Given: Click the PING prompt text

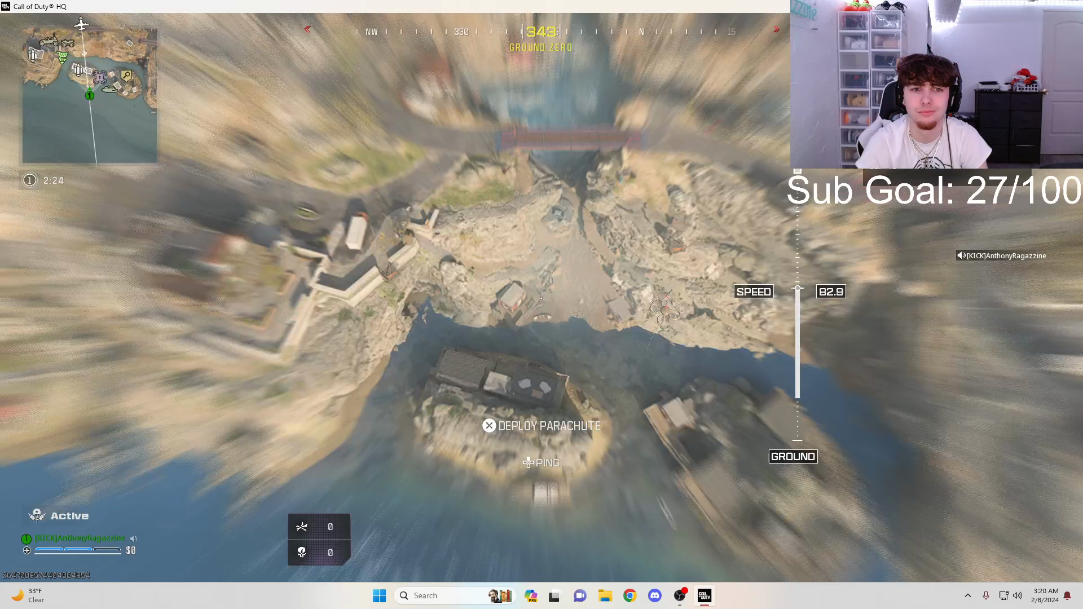Looking at the screenshot, I should [548, 462].
